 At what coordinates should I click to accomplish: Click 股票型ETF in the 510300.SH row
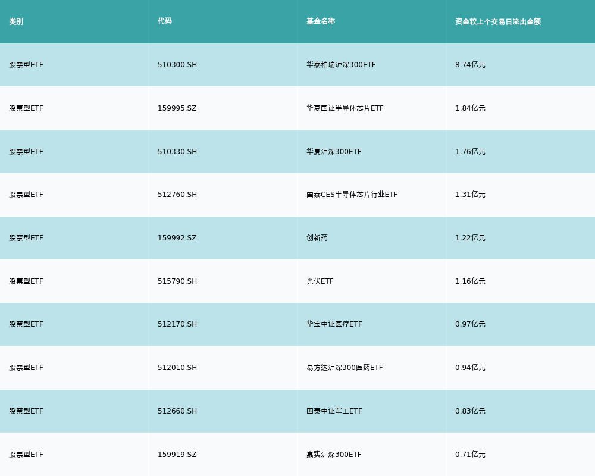(26, 64)
